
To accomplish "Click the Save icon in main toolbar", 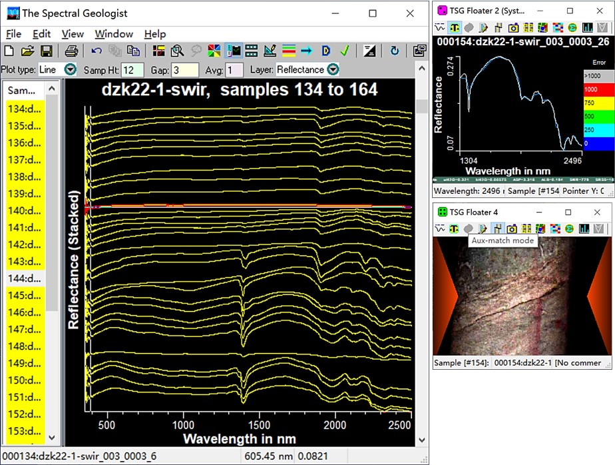I will pyautogui.click(x=47, y=51).
